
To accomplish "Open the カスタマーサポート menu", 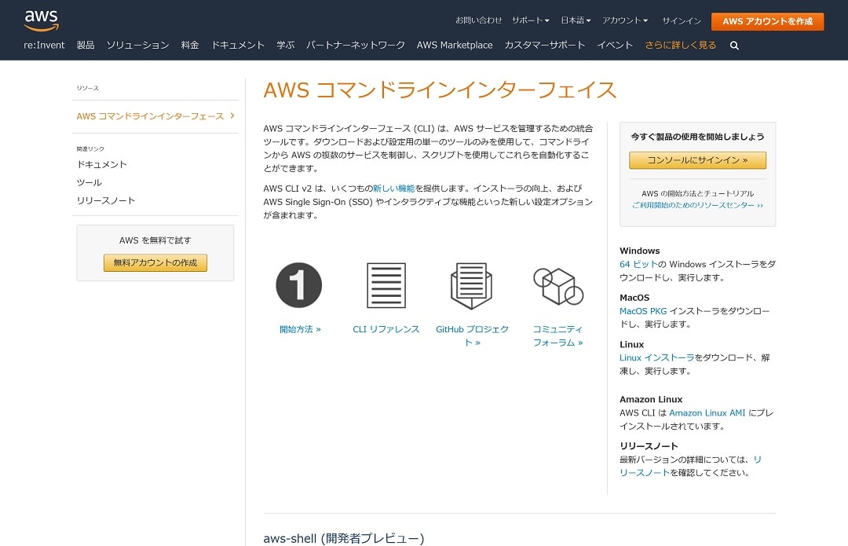I will click(x=545, y=46).
